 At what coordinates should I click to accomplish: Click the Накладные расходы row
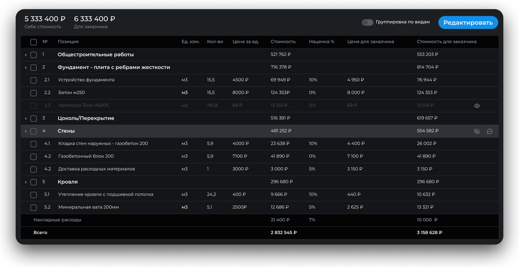tap(57, 220)
